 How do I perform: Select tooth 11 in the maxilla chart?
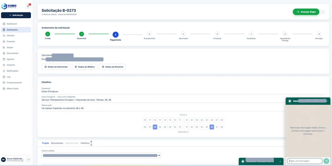[x=180, y=120]
